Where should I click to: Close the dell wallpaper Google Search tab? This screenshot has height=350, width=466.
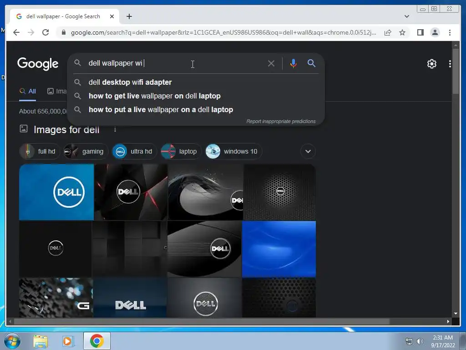112,16
